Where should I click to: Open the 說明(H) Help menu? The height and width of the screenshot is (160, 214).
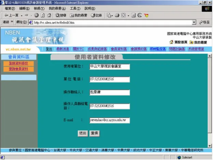click(90, 9)
